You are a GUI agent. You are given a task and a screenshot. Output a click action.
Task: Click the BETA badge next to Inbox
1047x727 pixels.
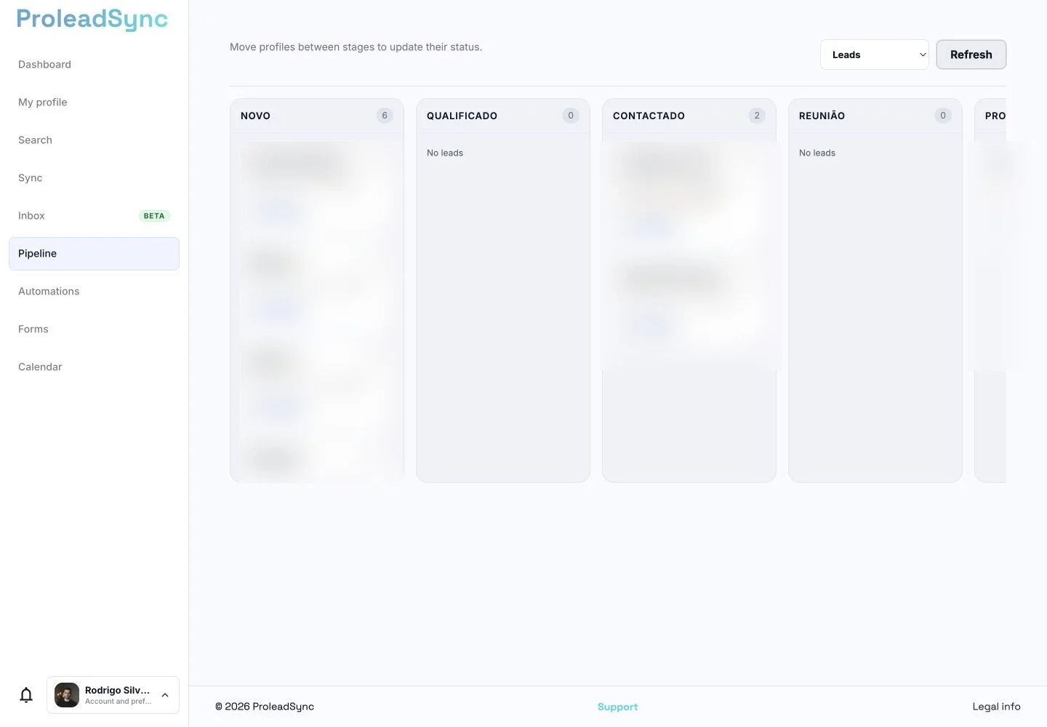pyautogui.click(x=154, y=216)
